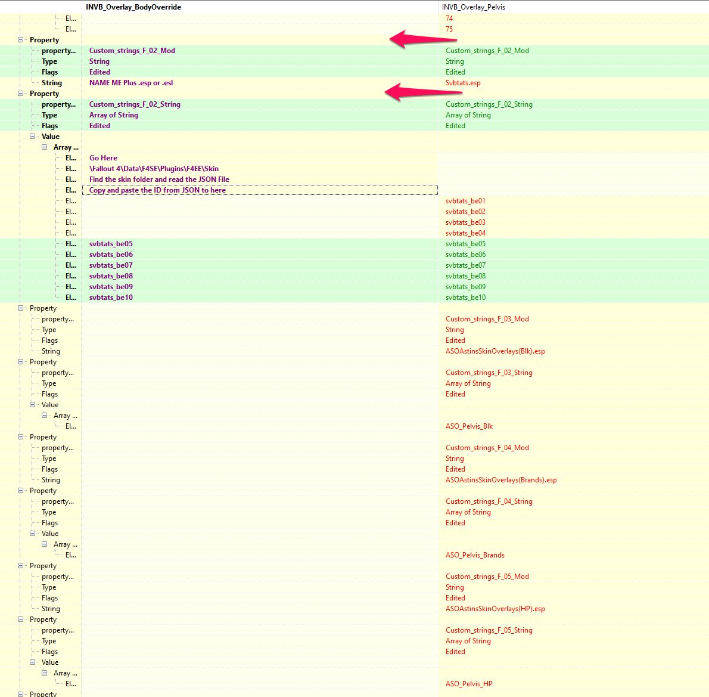The height and width of the screenshot is (697, 709).
Task: Click the Edited flag under Custom_strings_F_02_Mod
Action: [x=99, y=72]
